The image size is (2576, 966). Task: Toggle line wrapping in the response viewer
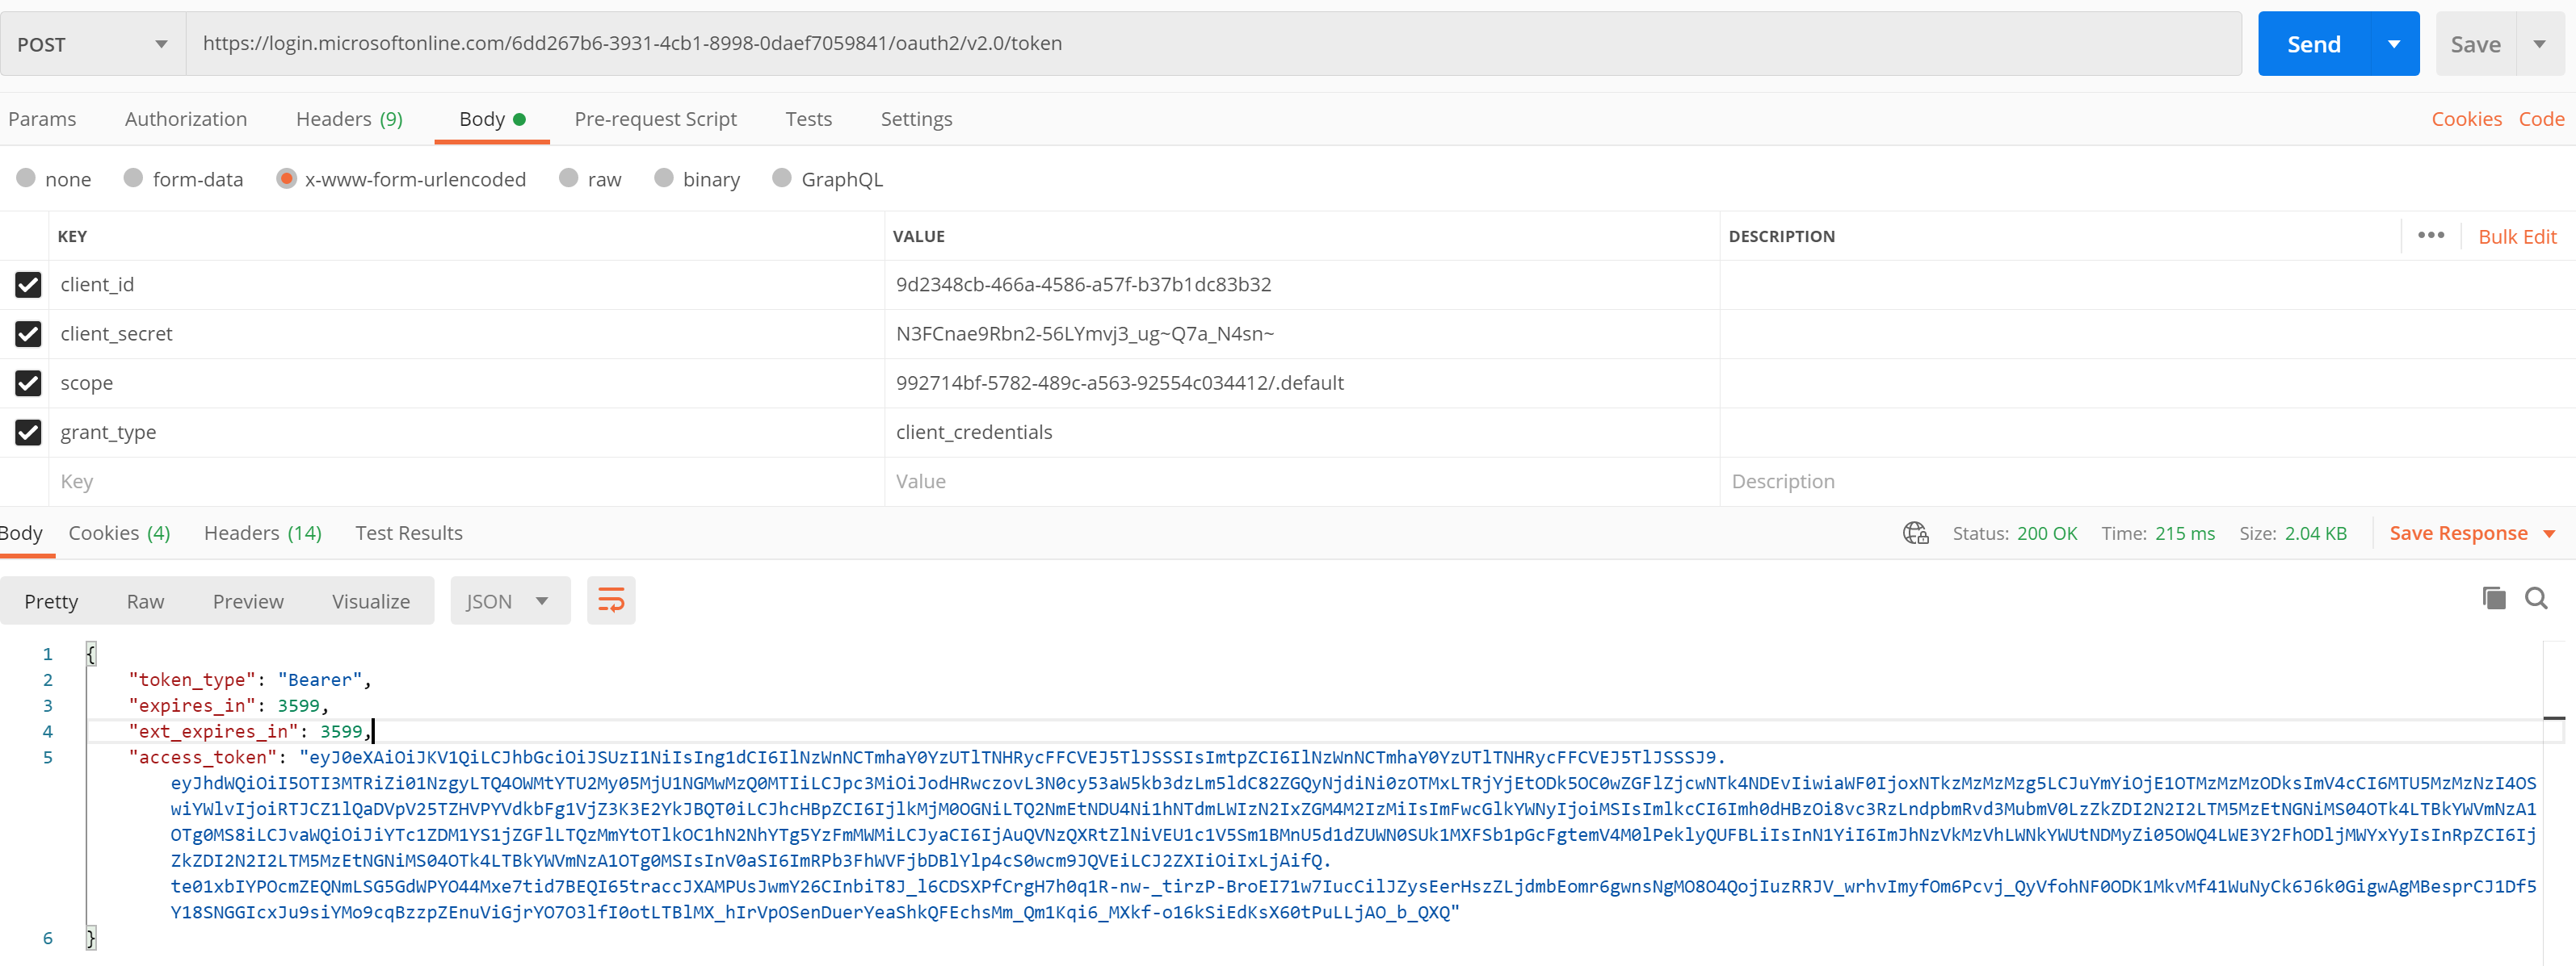611,600
